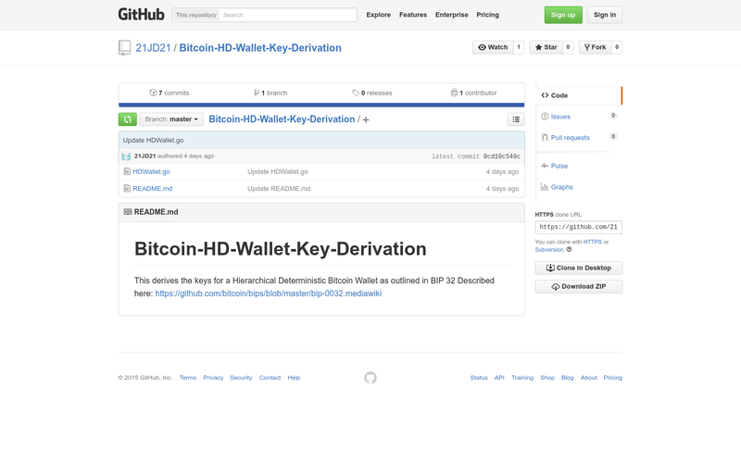This screenshot has width=741, height=463.
Task: Open the bip-0032.mediawiki link in README
Action: [269, 294]
